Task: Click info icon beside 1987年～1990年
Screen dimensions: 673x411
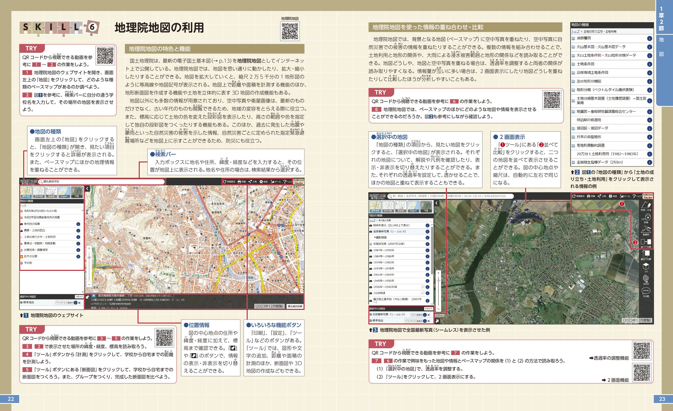Action: coord(427,250)
